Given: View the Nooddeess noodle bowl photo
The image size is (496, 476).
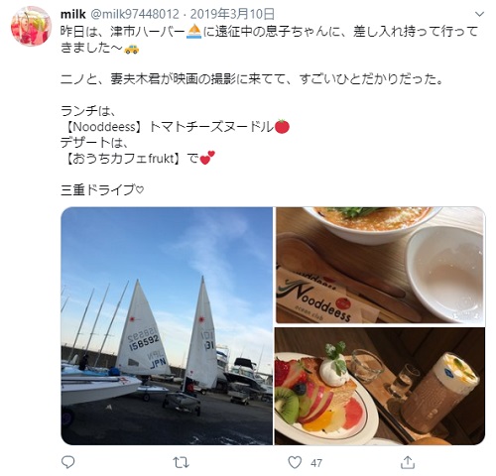Looking at the screenshot, I should coord(380,265).
